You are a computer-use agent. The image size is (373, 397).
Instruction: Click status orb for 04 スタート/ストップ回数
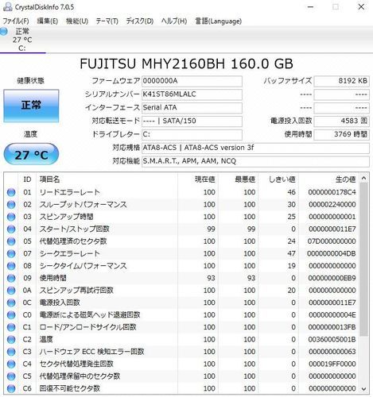[11, 229]
